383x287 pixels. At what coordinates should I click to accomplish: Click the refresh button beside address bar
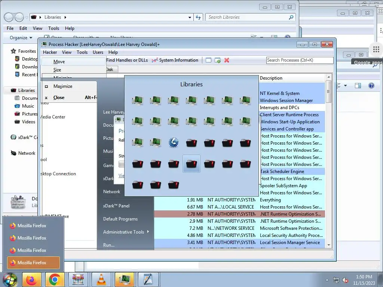coord(198,17)
